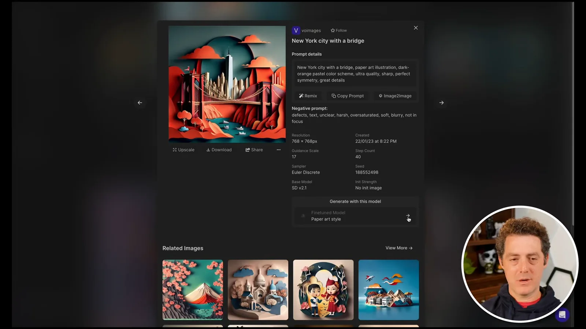The height and width of the screenshot is (329, 586).
Task: Click the page vertical scrollbar
Action: (572, 113)
